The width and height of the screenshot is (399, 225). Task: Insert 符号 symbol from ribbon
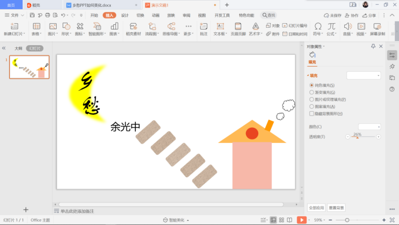318,27
